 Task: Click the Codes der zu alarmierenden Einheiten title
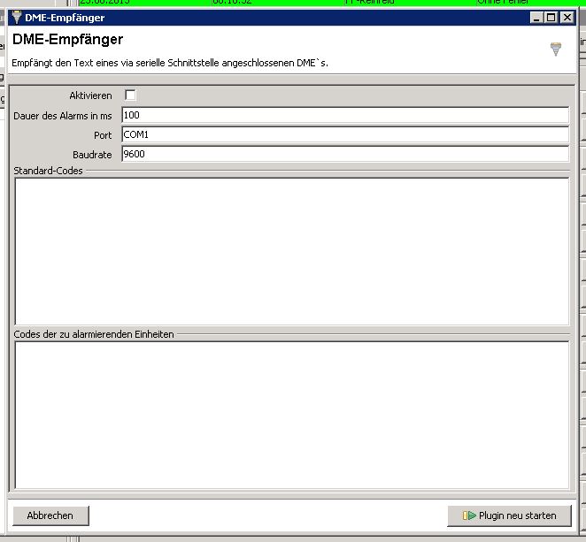click(95, 334)
